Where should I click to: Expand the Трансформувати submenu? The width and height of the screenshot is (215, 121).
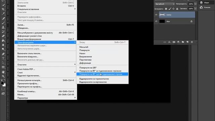46,42
